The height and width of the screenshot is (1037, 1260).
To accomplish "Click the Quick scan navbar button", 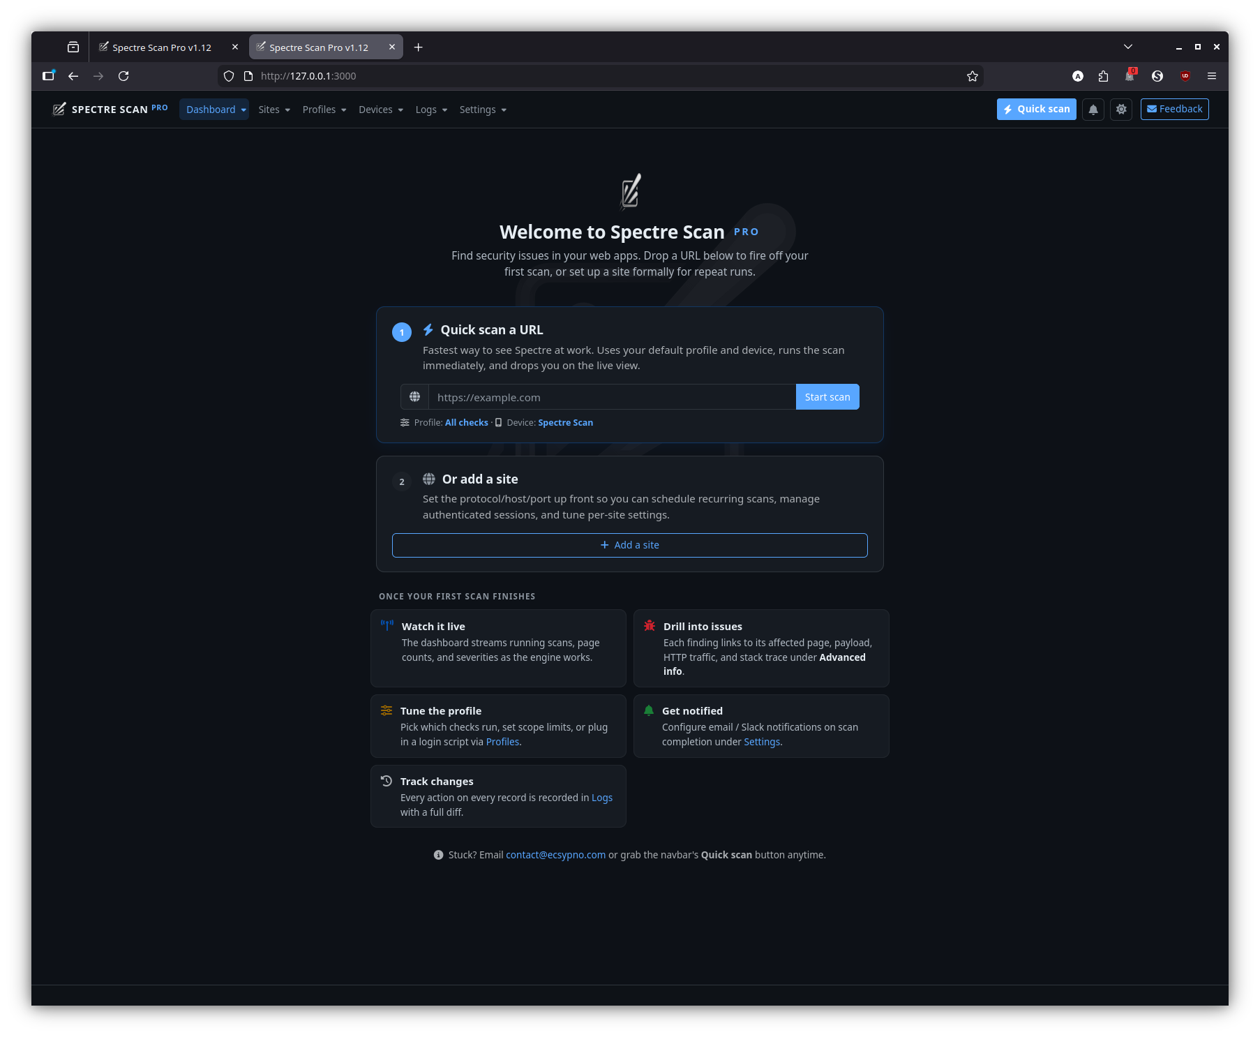I will [1037, 110].
